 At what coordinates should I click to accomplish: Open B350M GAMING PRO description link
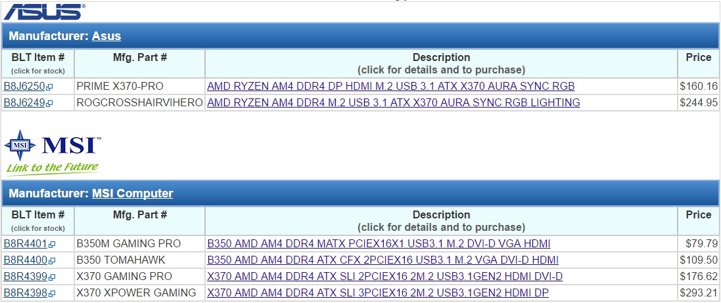coord(379,243)
